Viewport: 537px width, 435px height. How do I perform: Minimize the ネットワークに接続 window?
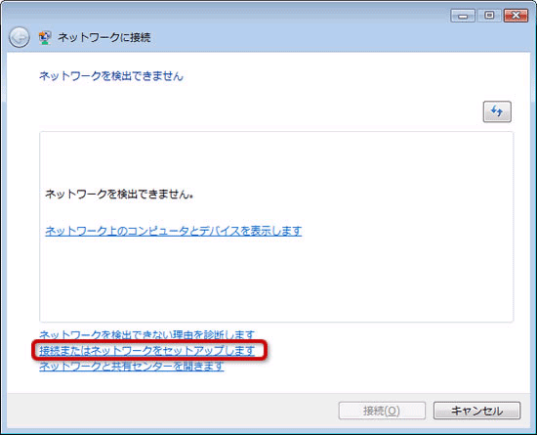coord(463,16)
